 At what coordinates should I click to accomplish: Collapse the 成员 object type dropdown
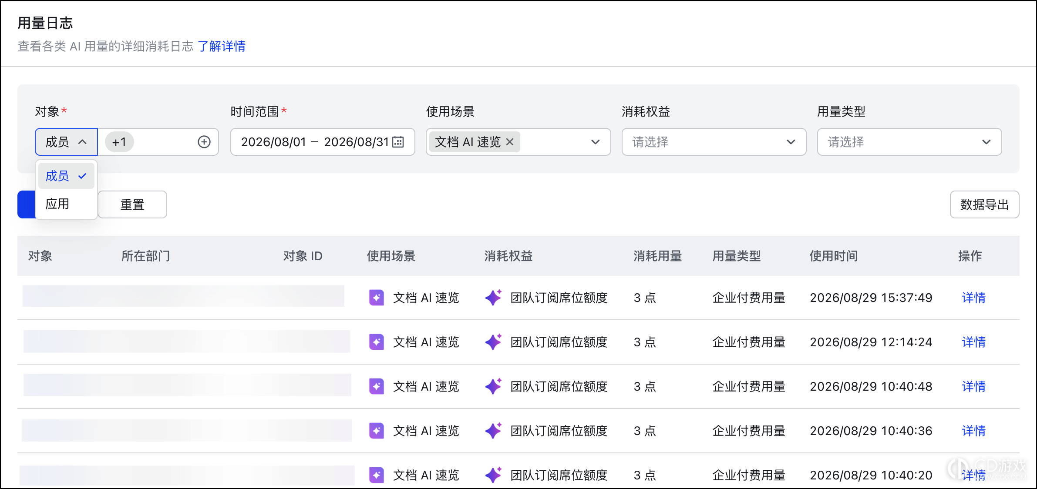(x=66, y=142)
